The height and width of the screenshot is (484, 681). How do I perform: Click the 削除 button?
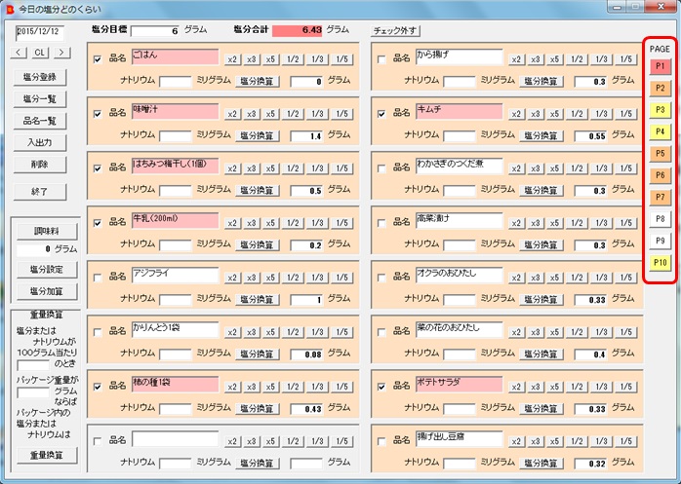[40, 165]
